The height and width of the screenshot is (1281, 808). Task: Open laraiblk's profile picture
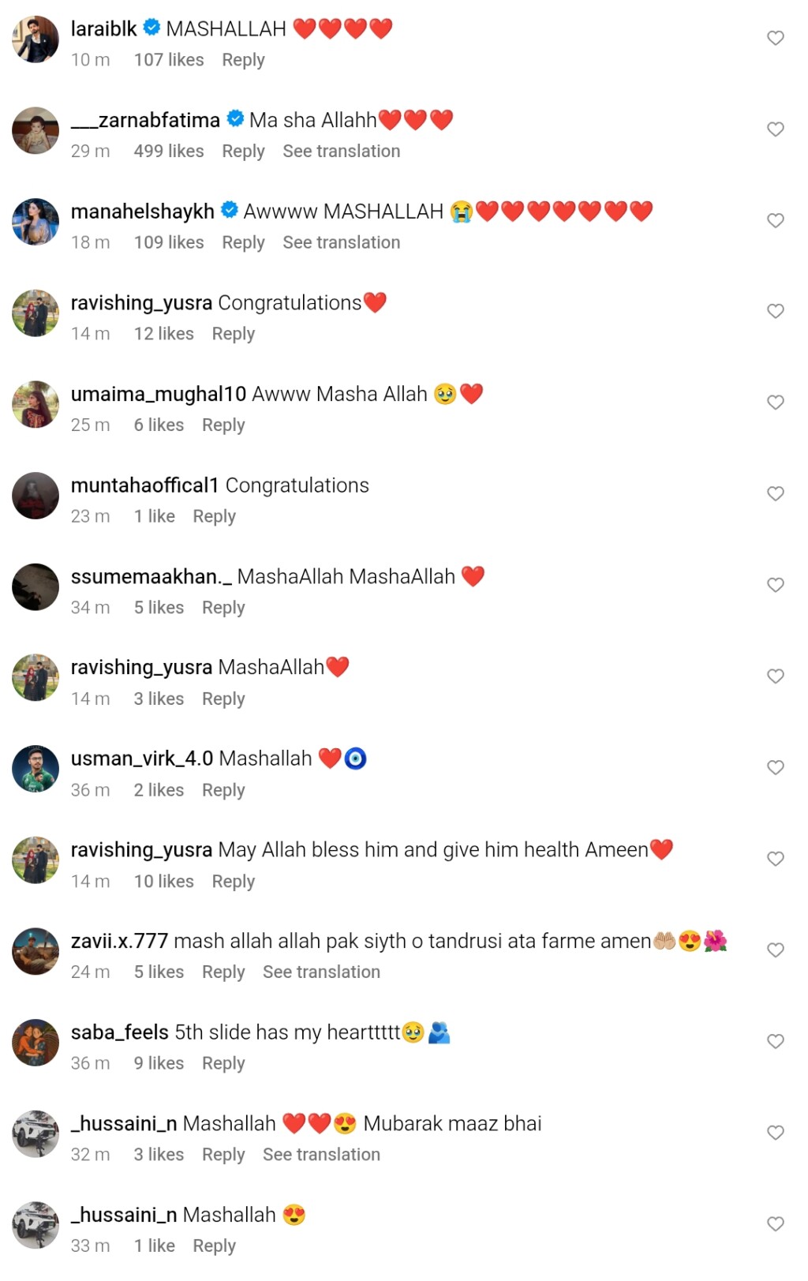pyautogui.click(x=36, y=39)
